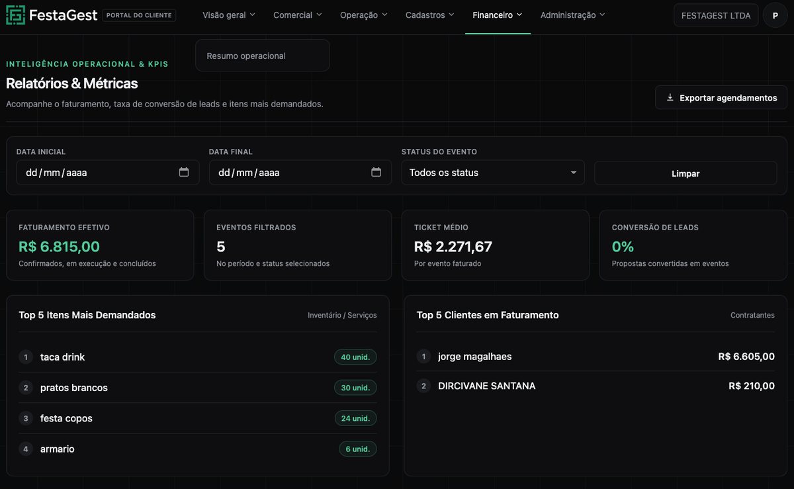This screenshot has height=489, width=794.
Task: Click the R$ 6.605,00 billing amount
Action: [x=746, y=357]
